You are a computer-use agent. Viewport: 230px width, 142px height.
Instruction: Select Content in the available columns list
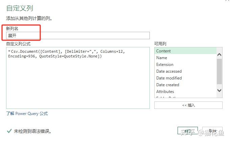(x=164, y=51)
